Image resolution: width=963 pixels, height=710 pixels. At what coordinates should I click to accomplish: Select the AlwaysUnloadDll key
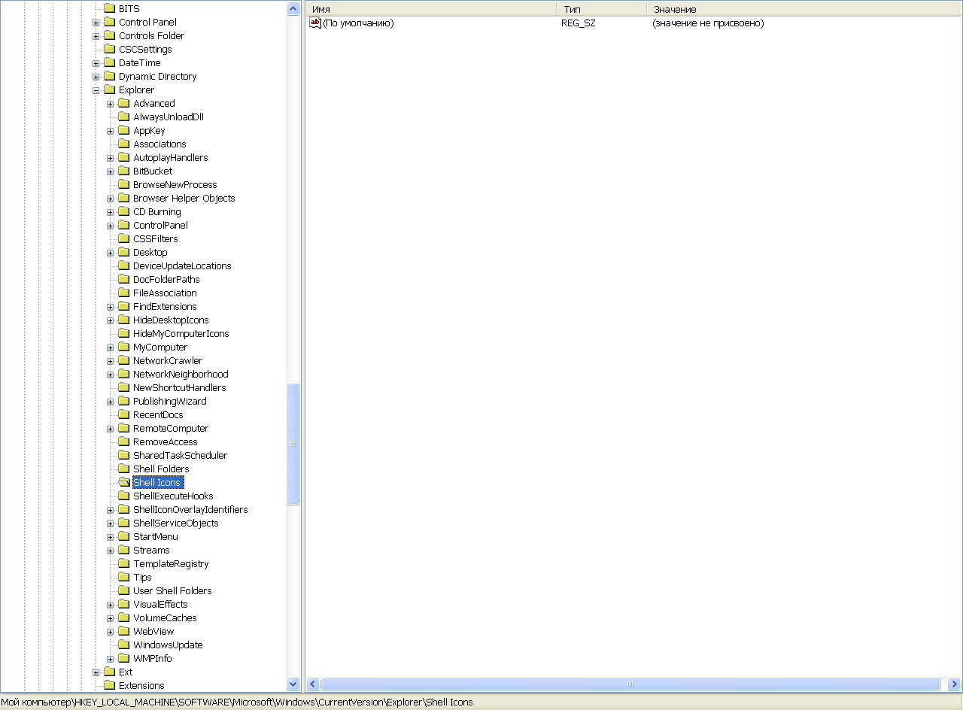(169, 117)
